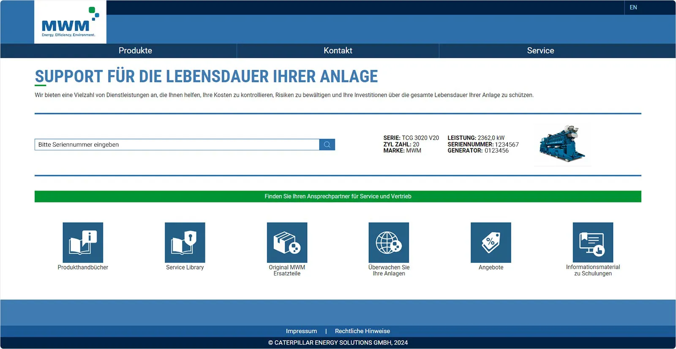The width and height of the screenshot is (676, 349).
Task: Open the Kontakt menu
Action: click(338, 51)
